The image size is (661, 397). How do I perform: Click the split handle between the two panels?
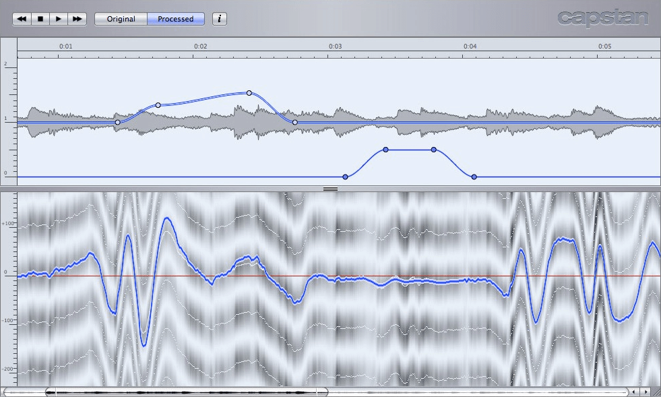[330, 189]
